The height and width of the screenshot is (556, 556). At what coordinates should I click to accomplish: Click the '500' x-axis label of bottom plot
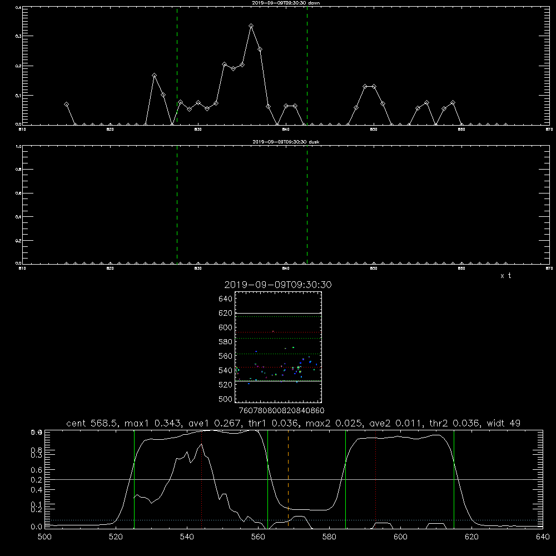tap(44, 537)
